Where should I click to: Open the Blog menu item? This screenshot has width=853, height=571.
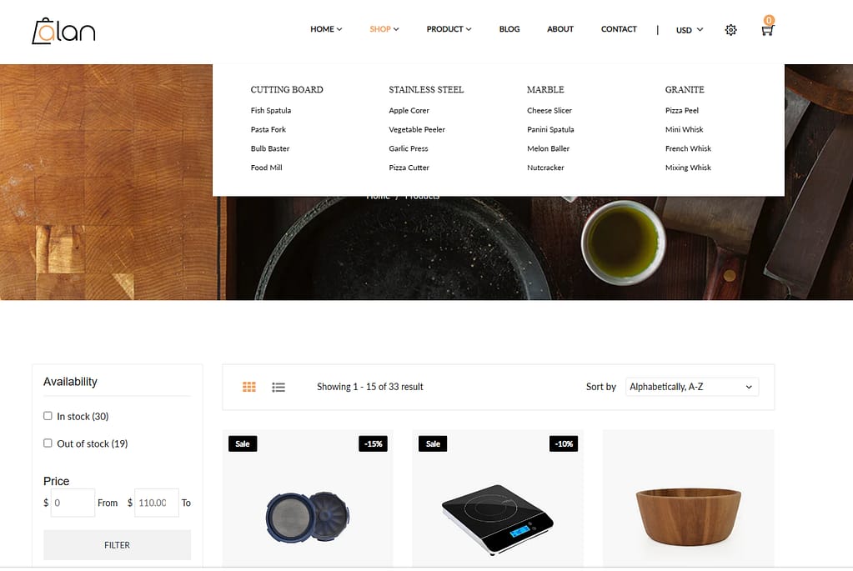pyautogui.click(x=509, y=29)
